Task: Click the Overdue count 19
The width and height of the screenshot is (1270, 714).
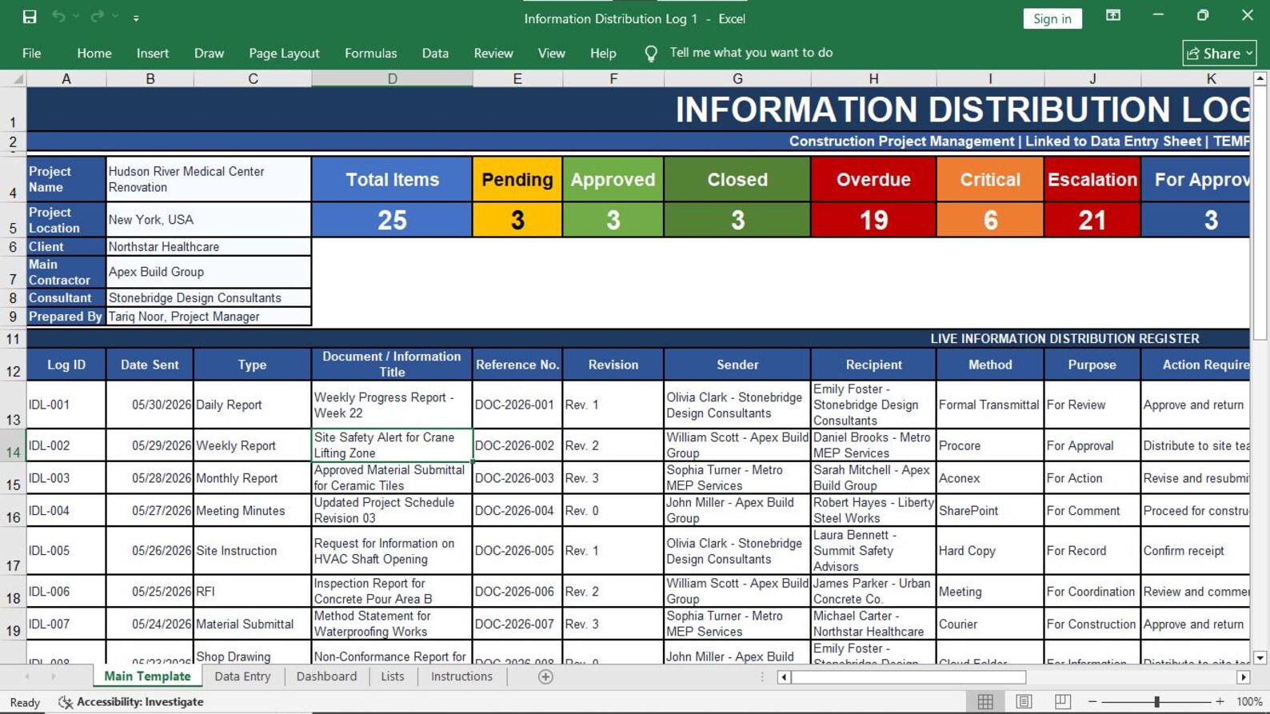Action: point(873,220)
